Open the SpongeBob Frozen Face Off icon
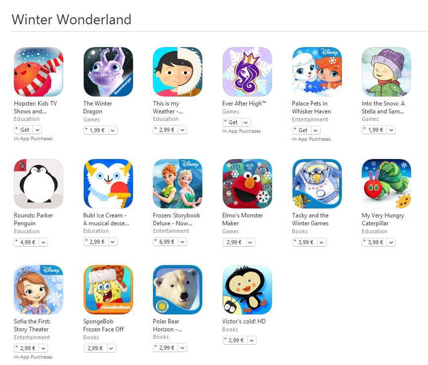Image resolution: width=428 pixels, height=365 pixels. coord(108,290)
